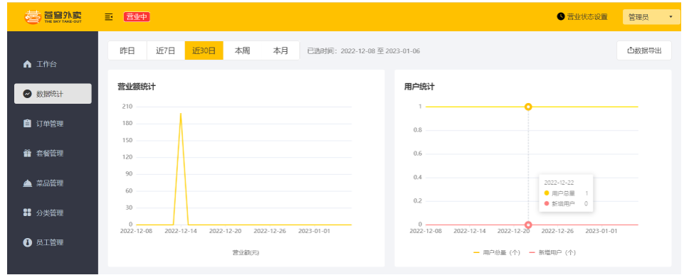This screenshot has height=280, width=694.
Task: Click 2023-01-01 label on user chart x-axis
Action: [x=601, y=231]
